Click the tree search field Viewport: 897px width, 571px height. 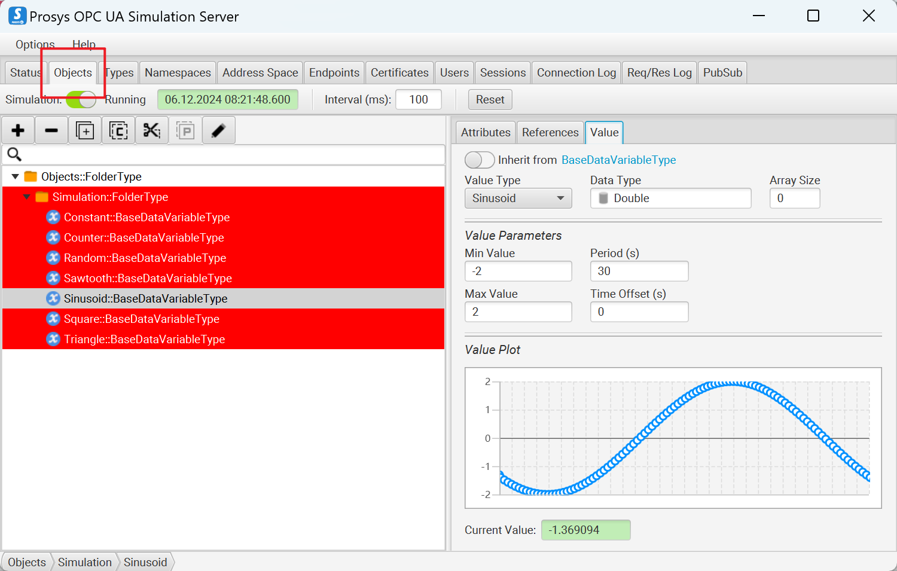224,155
